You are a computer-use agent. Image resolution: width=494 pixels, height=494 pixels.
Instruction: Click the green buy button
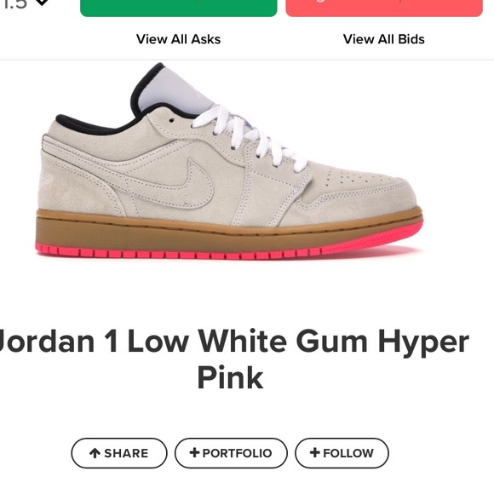coord(179,8)
